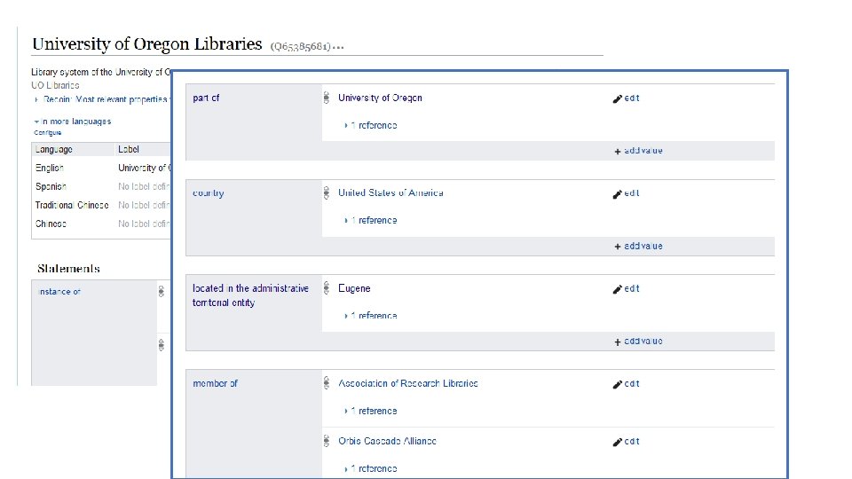This screenshot has width=852, height=479.
Task: Click the Language column header
Action: 54,149
